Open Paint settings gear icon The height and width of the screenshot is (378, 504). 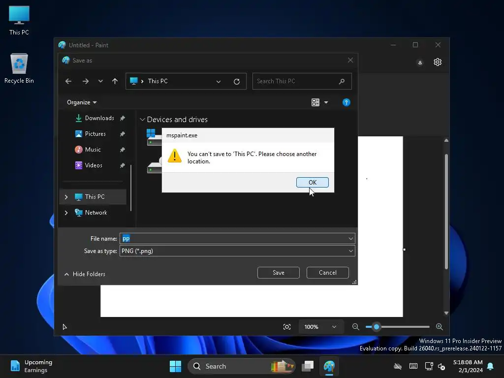click(x=438, y=62)
